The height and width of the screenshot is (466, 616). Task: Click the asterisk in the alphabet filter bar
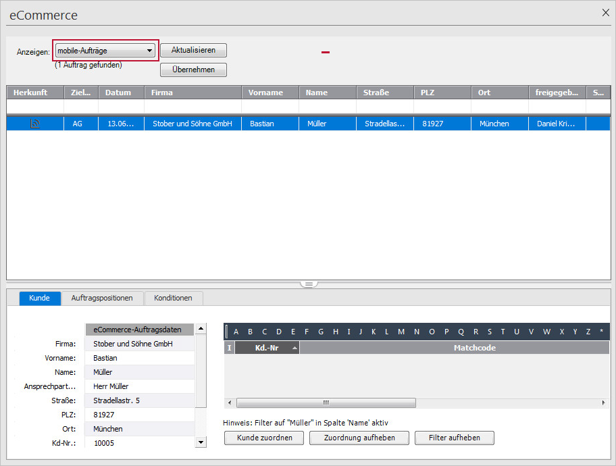(x=601, y=331)
